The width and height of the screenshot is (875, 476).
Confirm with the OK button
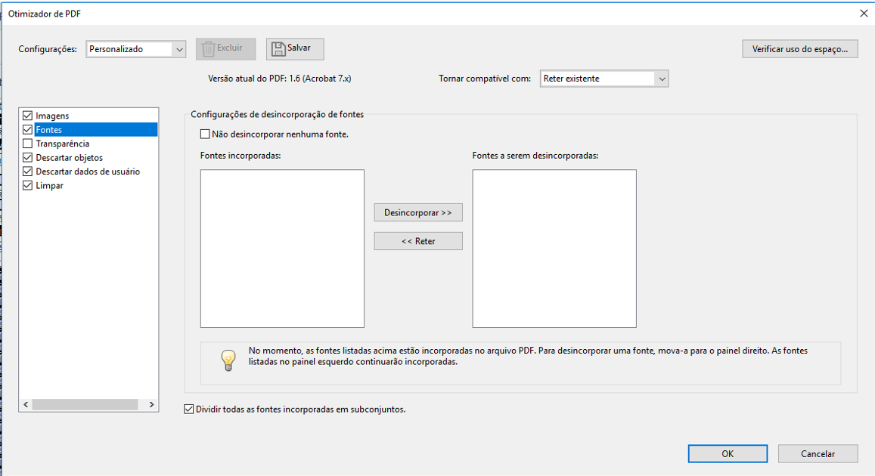coord(728,454)
